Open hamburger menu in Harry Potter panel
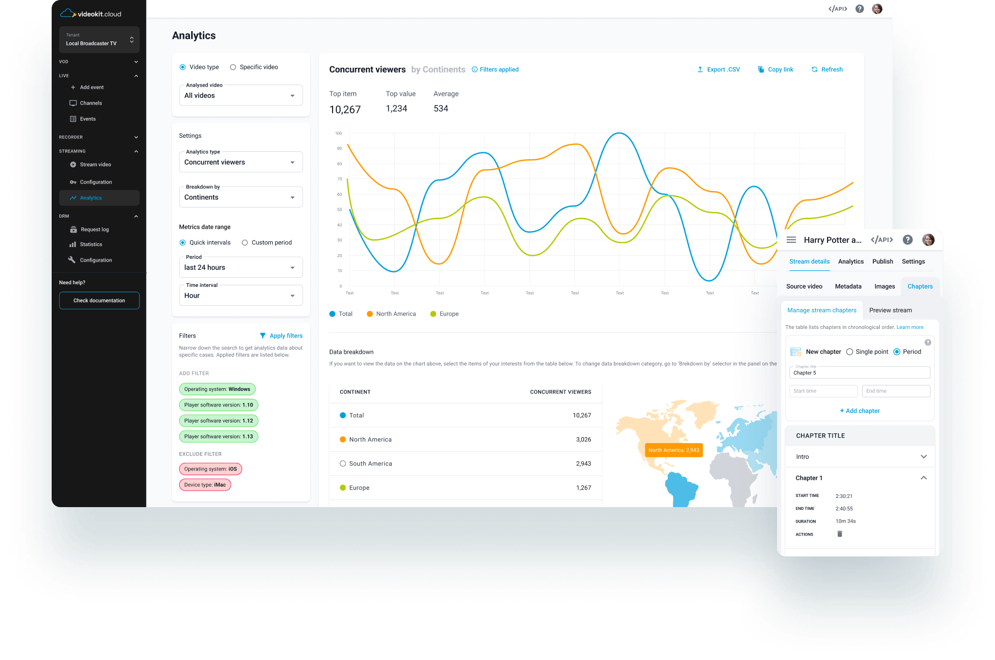This screenshot has height=660, width=995. 791,240
